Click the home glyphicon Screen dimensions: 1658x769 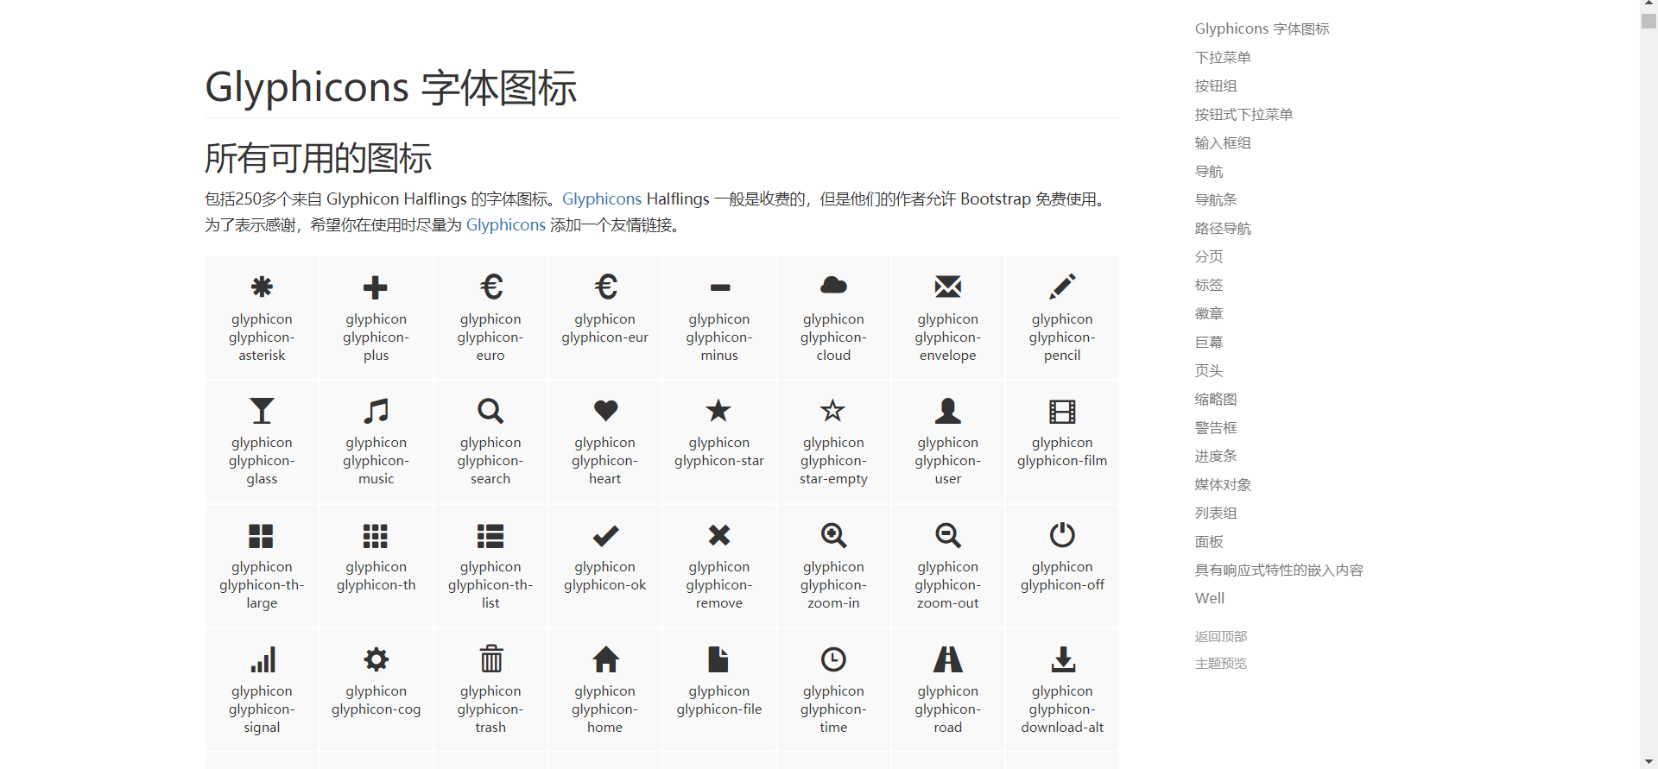605,659
